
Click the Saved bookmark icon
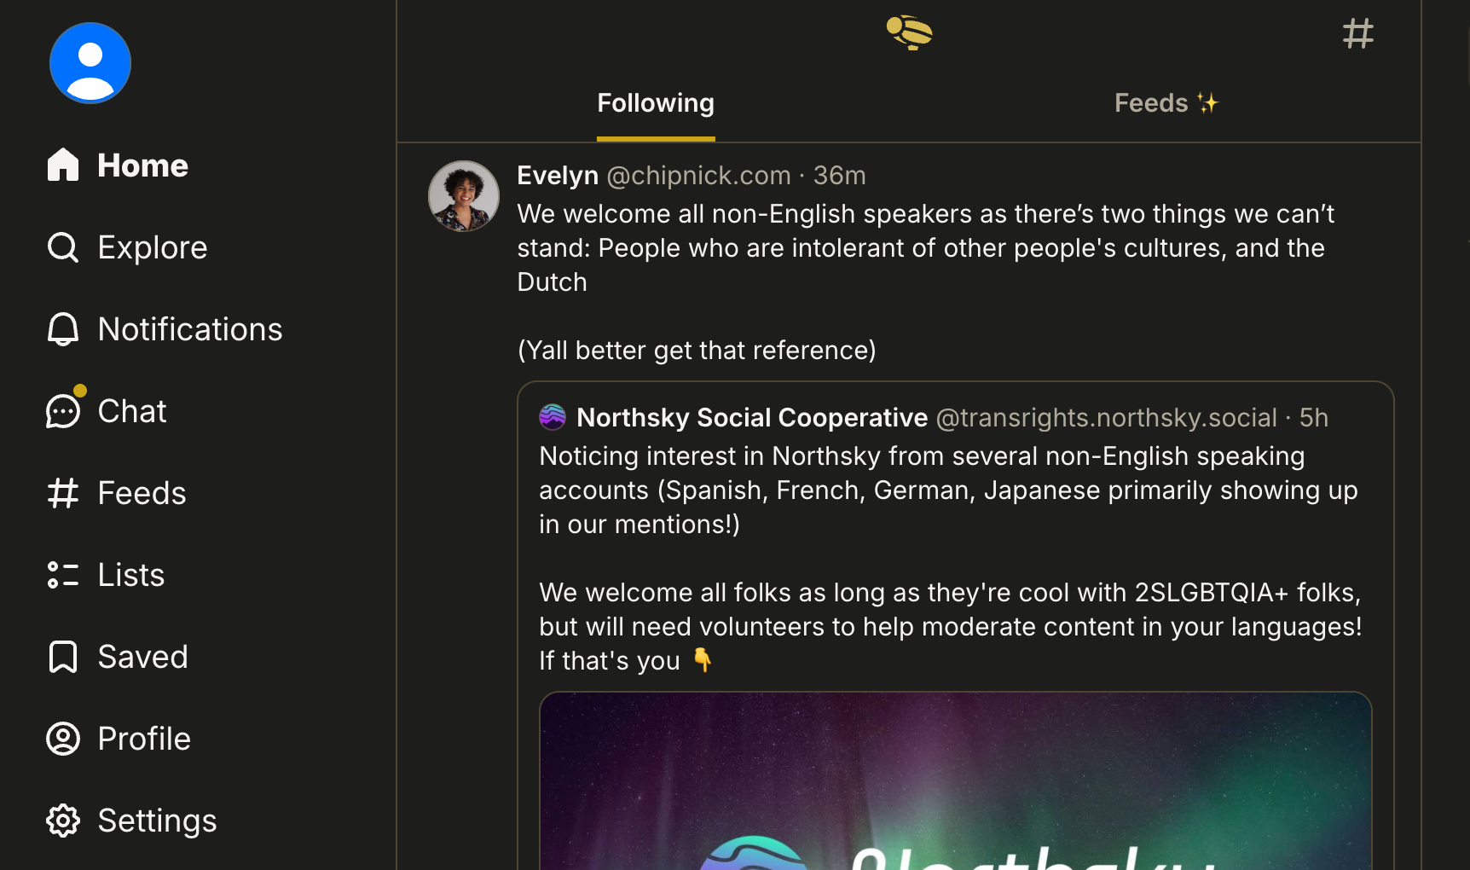coord(63,657)
